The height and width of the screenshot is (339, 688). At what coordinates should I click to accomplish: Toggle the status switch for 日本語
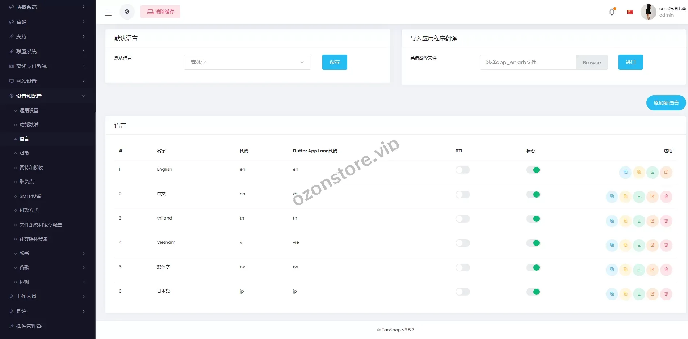pos(533,292)
